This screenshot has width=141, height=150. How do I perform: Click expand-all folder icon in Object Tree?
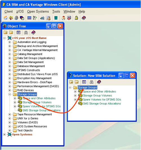(6, 33)
